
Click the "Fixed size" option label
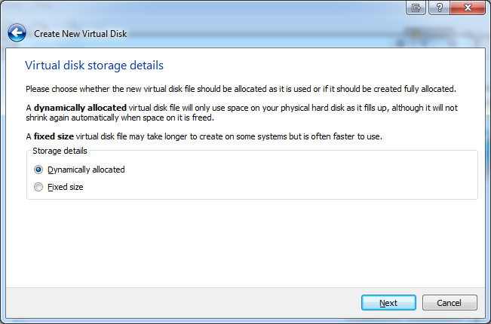point(66,187)
